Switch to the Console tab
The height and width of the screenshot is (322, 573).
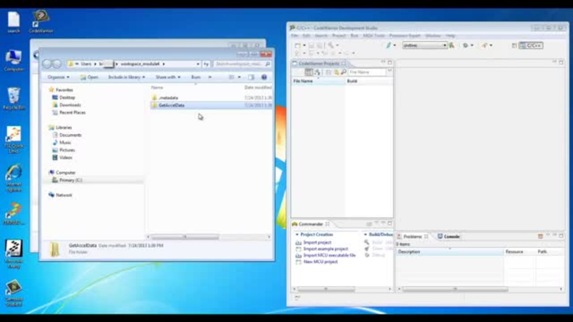pyautogui.click(x=450, y=236)
